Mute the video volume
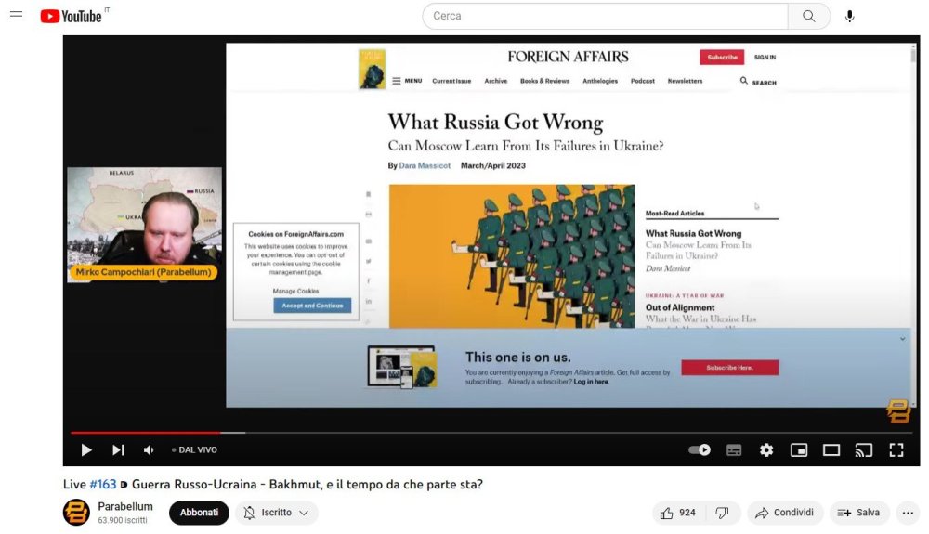The image size is (929, 534). pyautogui.click(x=149, y=450)
